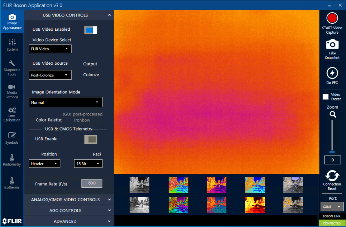The width and height of the screenshot is (346, 227).
Task: Close the FLIR Boson Application window
Action: click(x=340, y=5)
